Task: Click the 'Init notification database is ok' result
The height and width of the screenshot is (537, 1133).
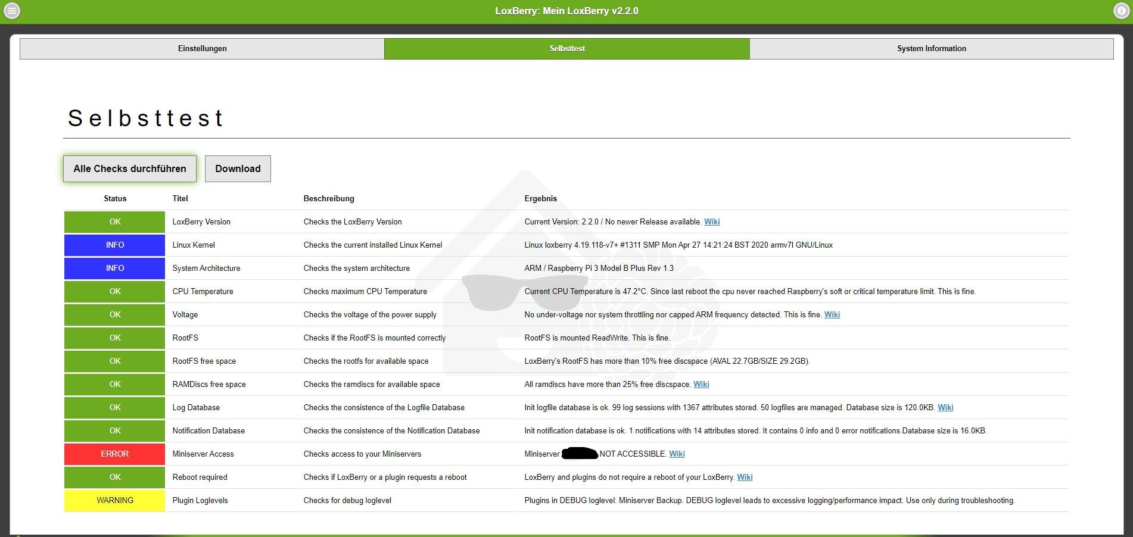Action: pyautogui.click(x=755, y=431)
